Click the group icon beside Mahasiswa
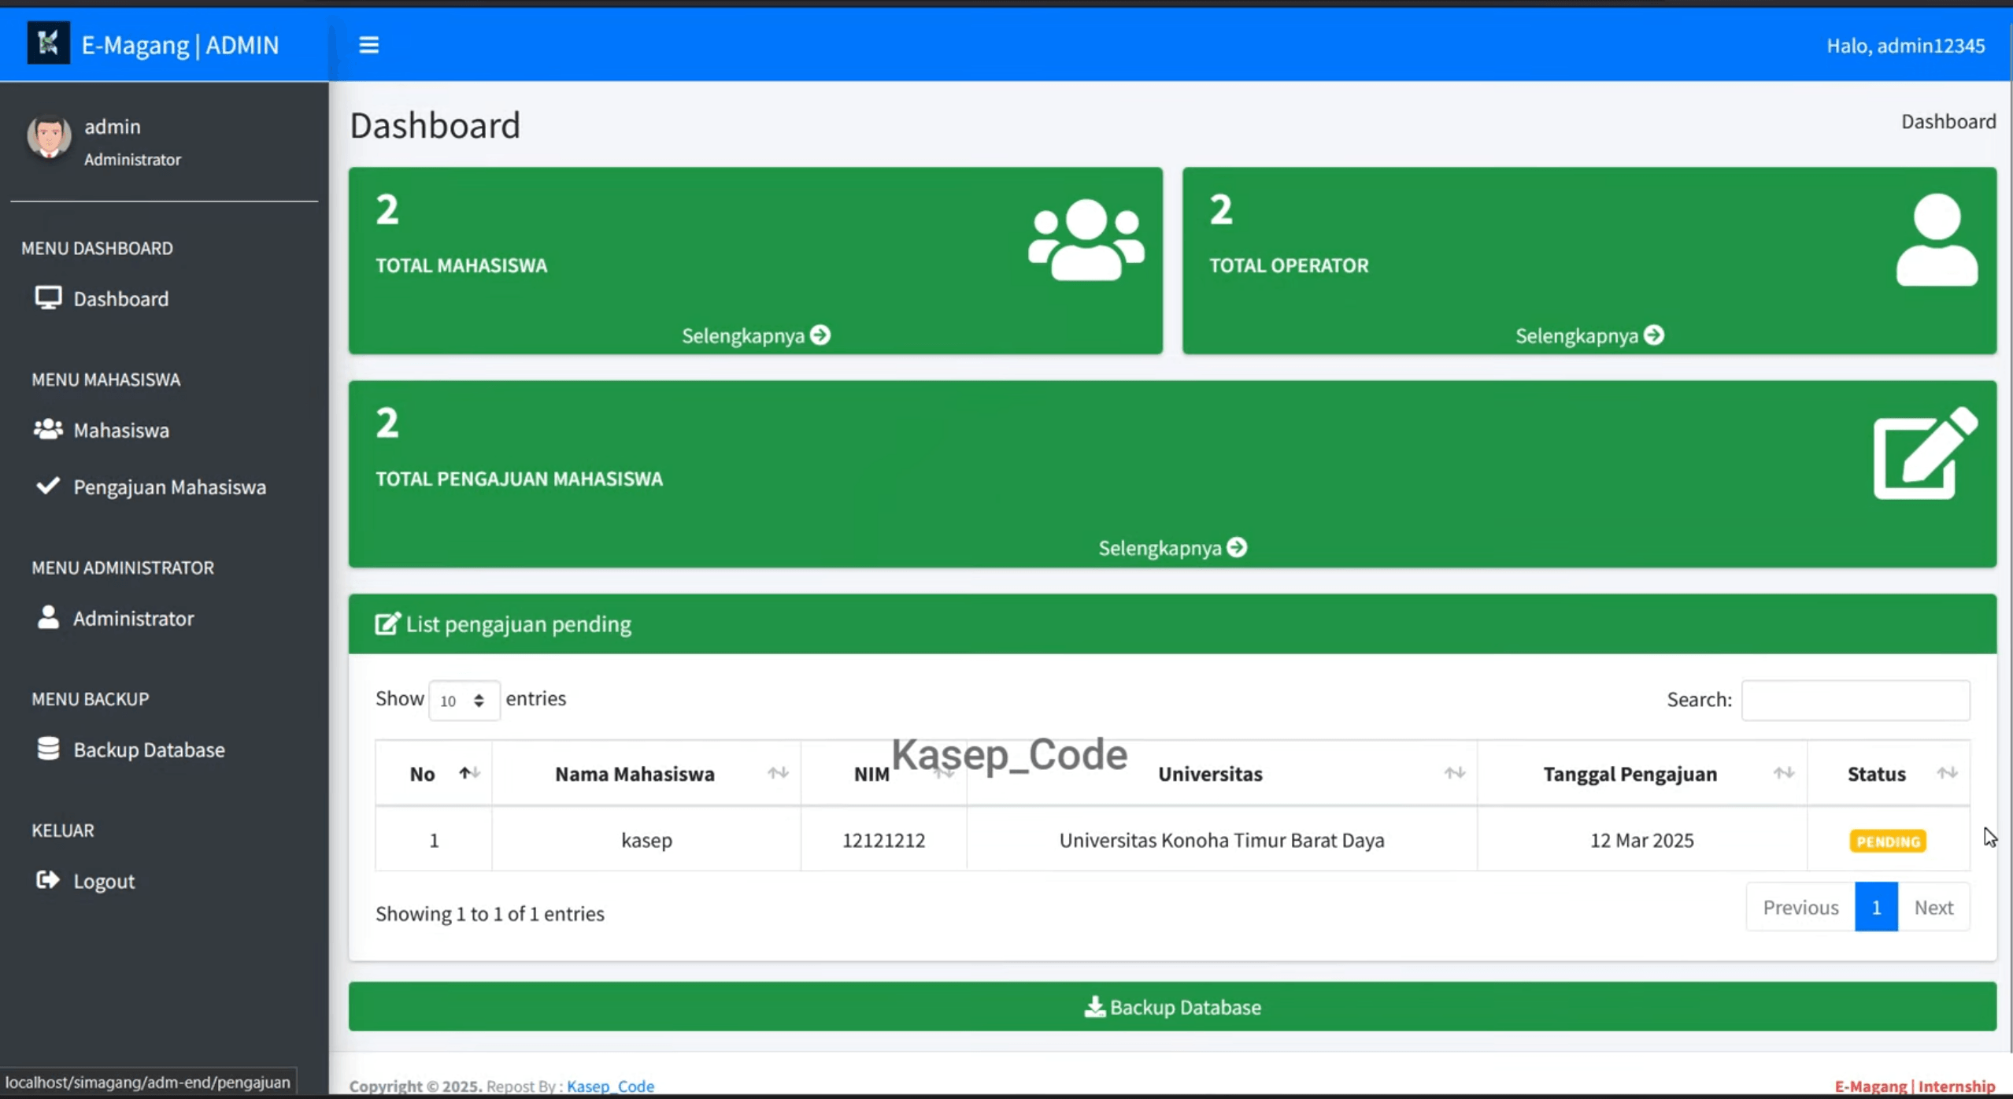 (48, 429)
